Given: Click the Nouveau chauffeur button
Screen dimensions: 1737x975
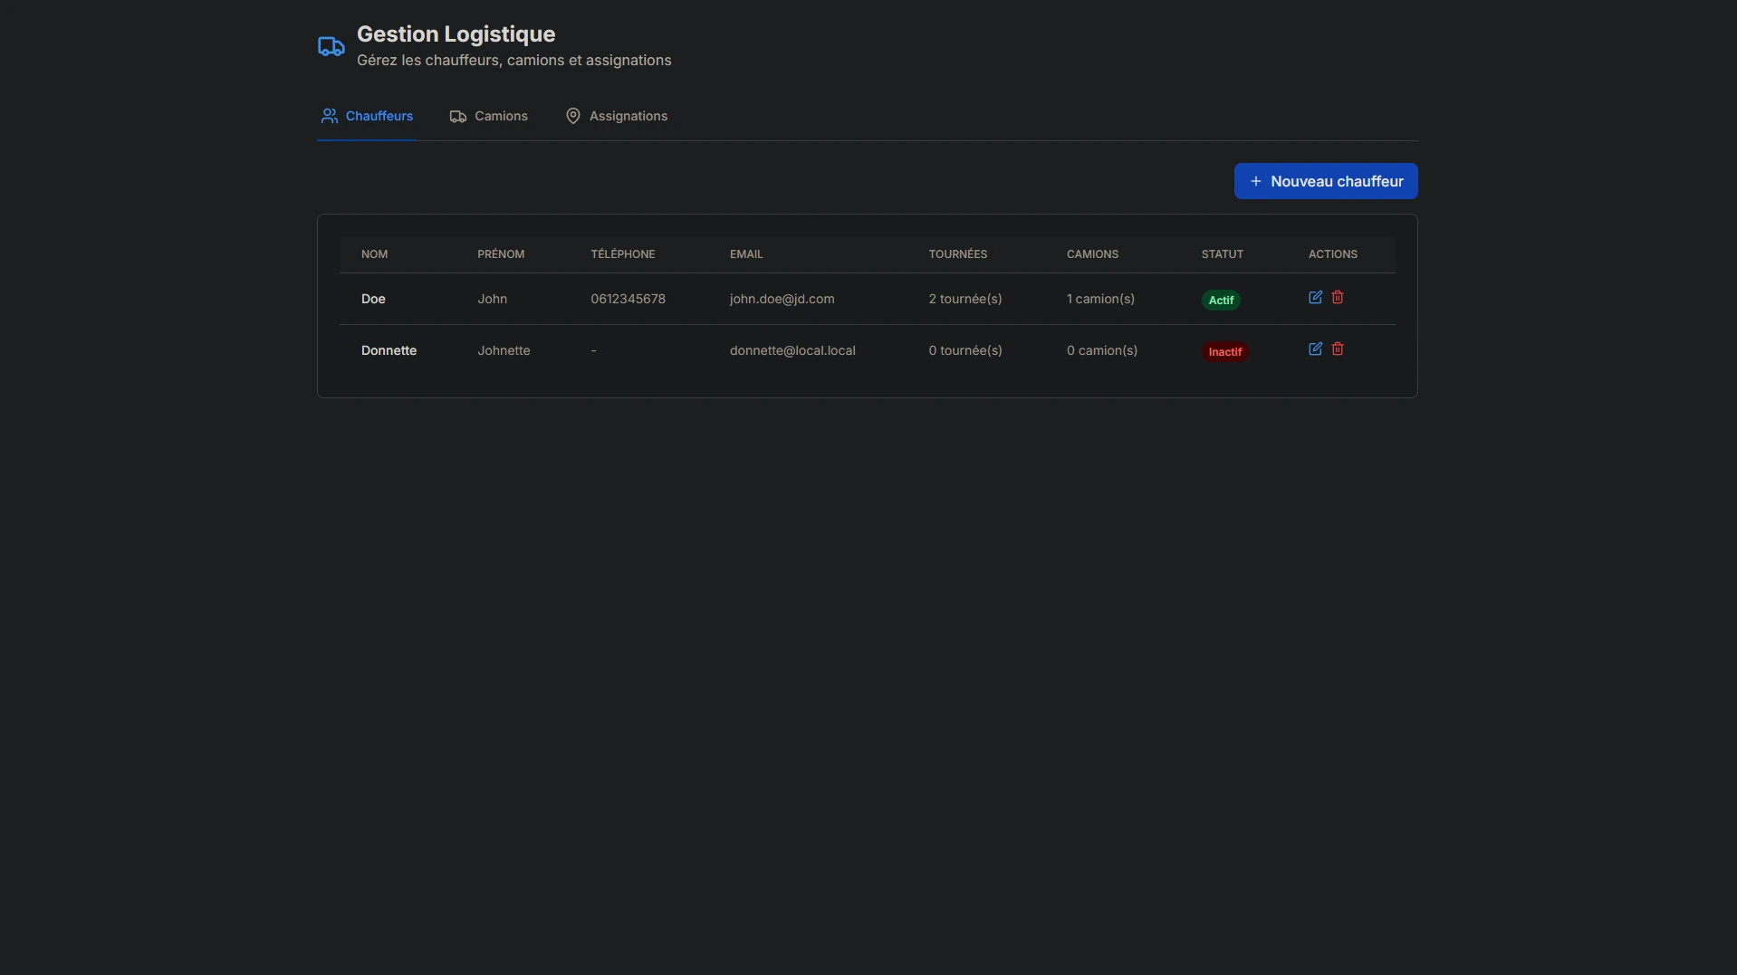Looking at the screenshot, I should pos(1326,181).
